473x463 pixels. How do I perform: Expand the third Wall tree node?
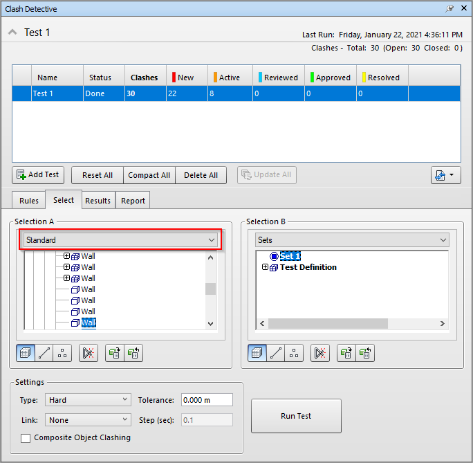pyautogui.click(x=66, y=278)
